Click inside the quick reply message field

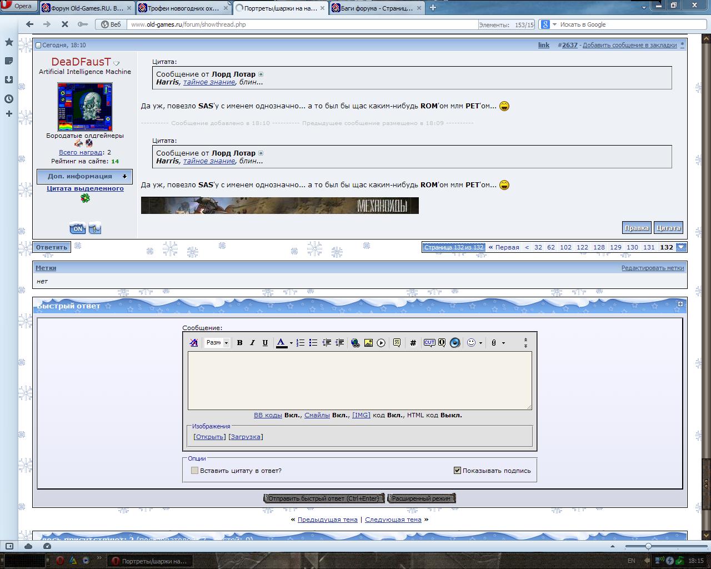(x=359, y=381)
